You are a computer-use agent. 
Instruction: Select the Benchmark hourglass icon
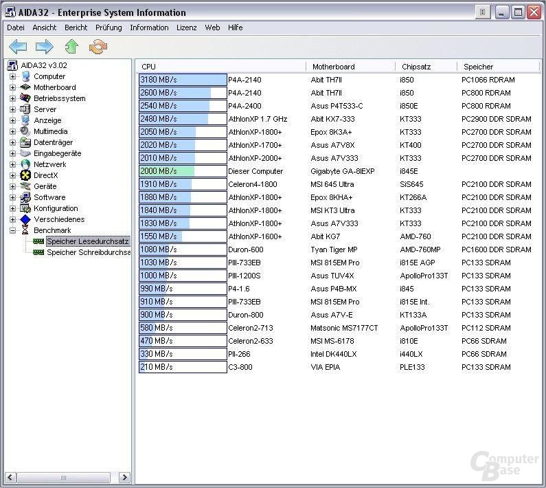pos(25,230)
